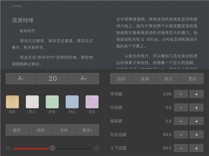Click the low brightness sun icon
209x156 pixels.
[8, 148]
